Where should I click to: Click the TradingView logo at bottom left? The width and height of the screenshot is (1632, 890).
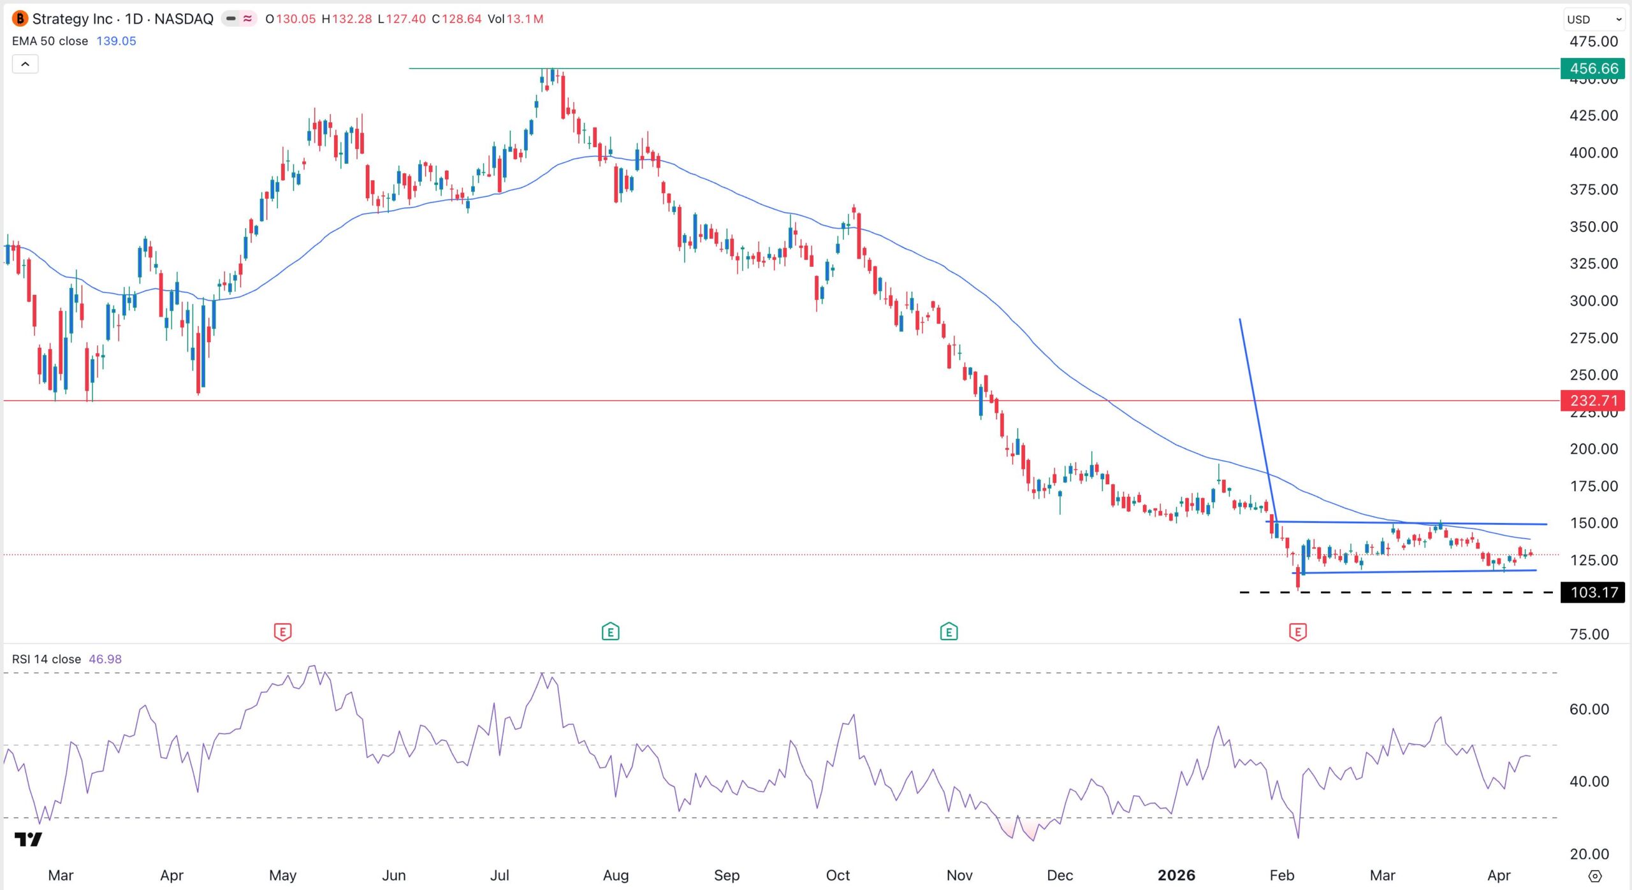[28, 839]
